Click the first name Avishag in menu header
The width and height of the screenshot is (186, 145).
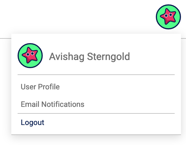pos(67,57)
